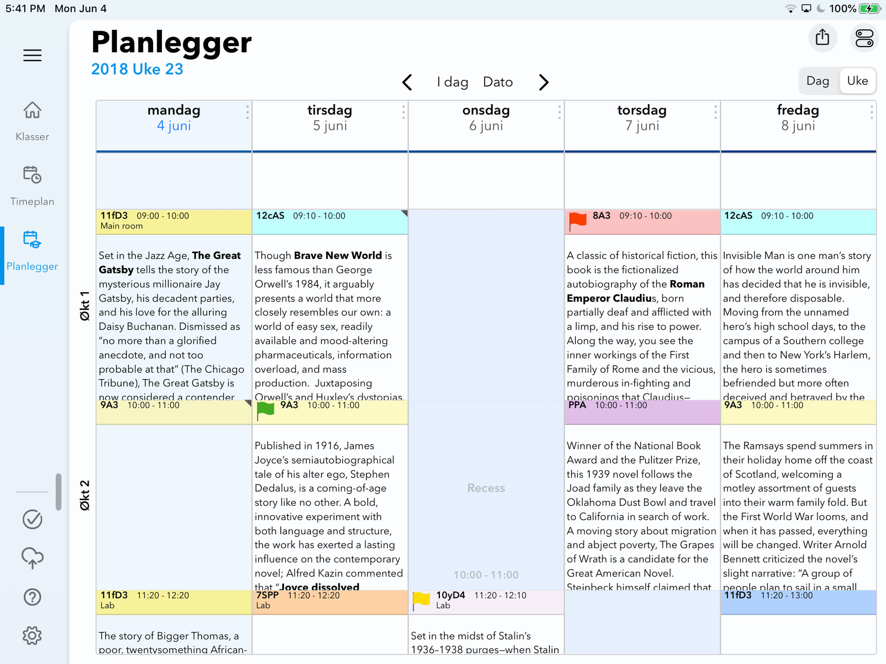Go to next week arrow
The image size is (886, 664).
[x=543, y=82]
